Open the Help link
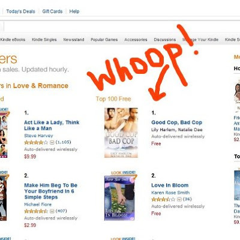 [x=74, y=11]
